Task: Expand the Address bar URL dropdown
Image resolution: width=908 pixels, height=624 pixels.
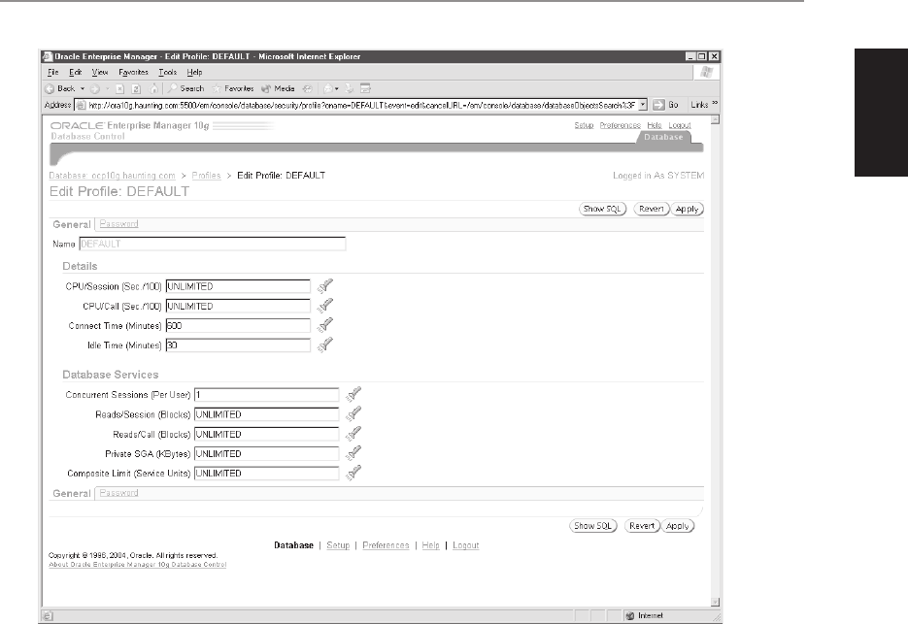Action: pos(643,105)
